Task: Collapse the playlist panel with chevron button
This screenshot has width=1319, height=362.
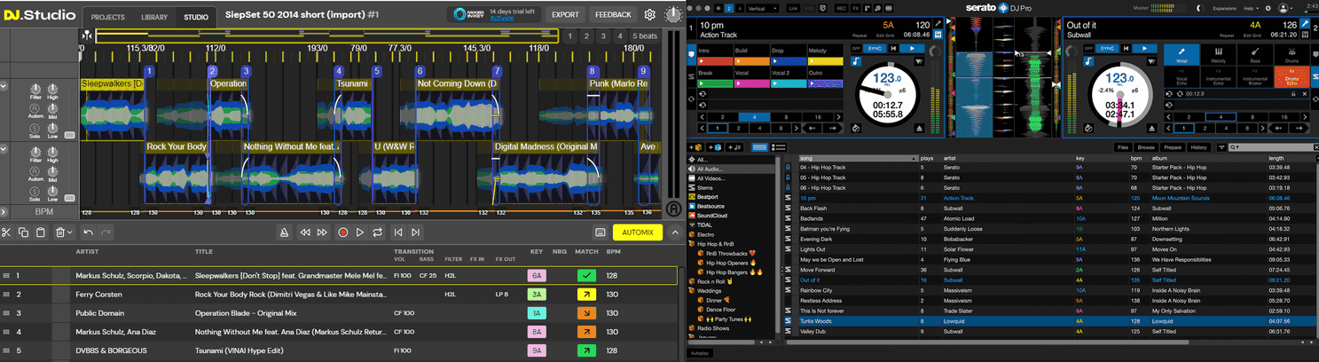Action: click(675, 232)
